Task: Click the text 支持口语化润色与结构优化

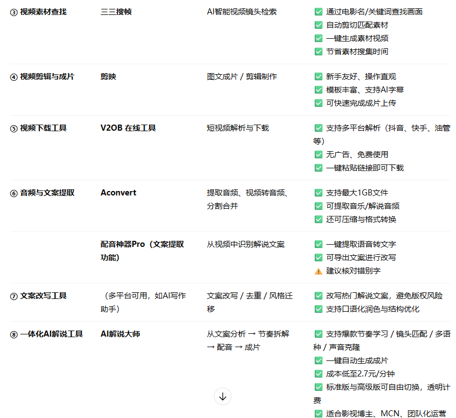Action: [373, 309]
